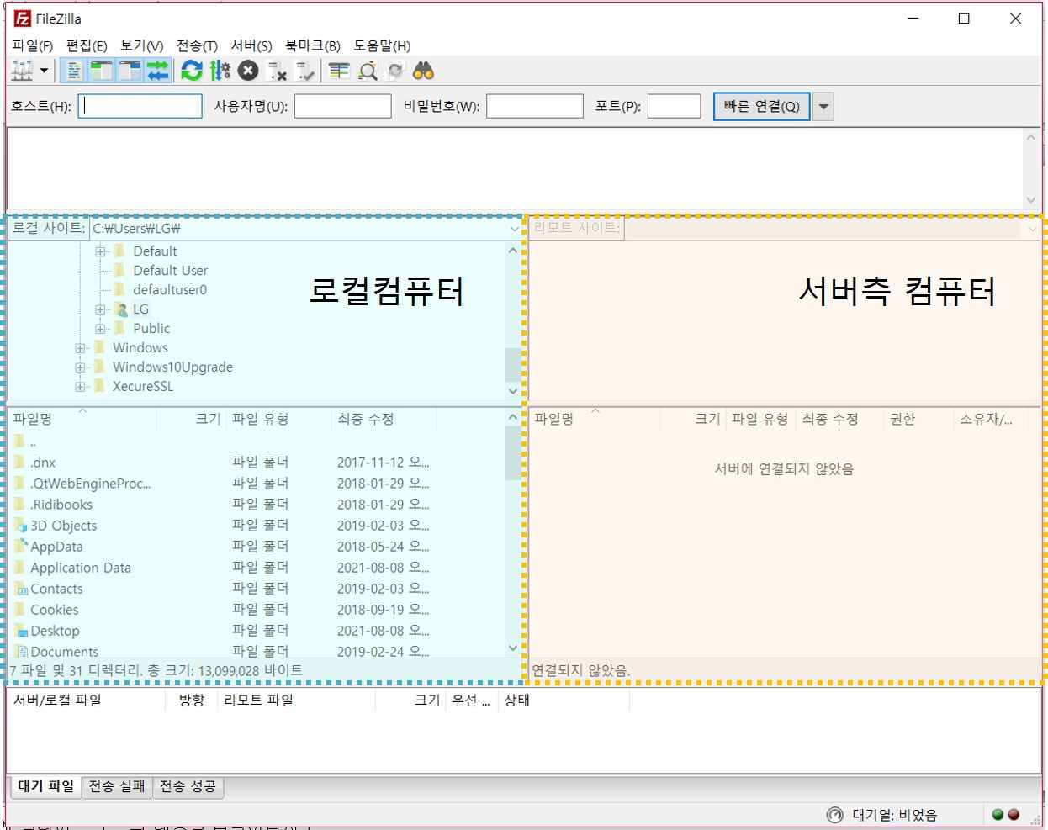Viewport: 1048px width, 830px height.
Task: Open the 북마크(B) menu
Action: [x=312, y=45]
